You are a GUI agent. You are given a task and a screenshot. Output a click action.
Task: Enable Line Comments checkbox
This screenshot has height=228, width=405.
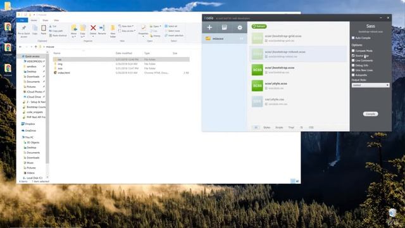coord(353,61)
